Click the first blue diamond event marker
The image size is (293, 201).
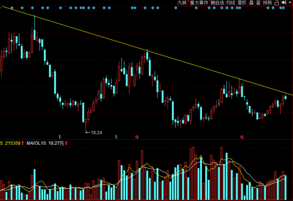pos(12,8)
